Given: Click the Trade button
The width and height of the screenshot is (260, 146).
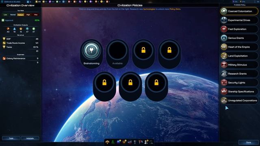Looking at the screenshot, I should (x=11, y=138).
